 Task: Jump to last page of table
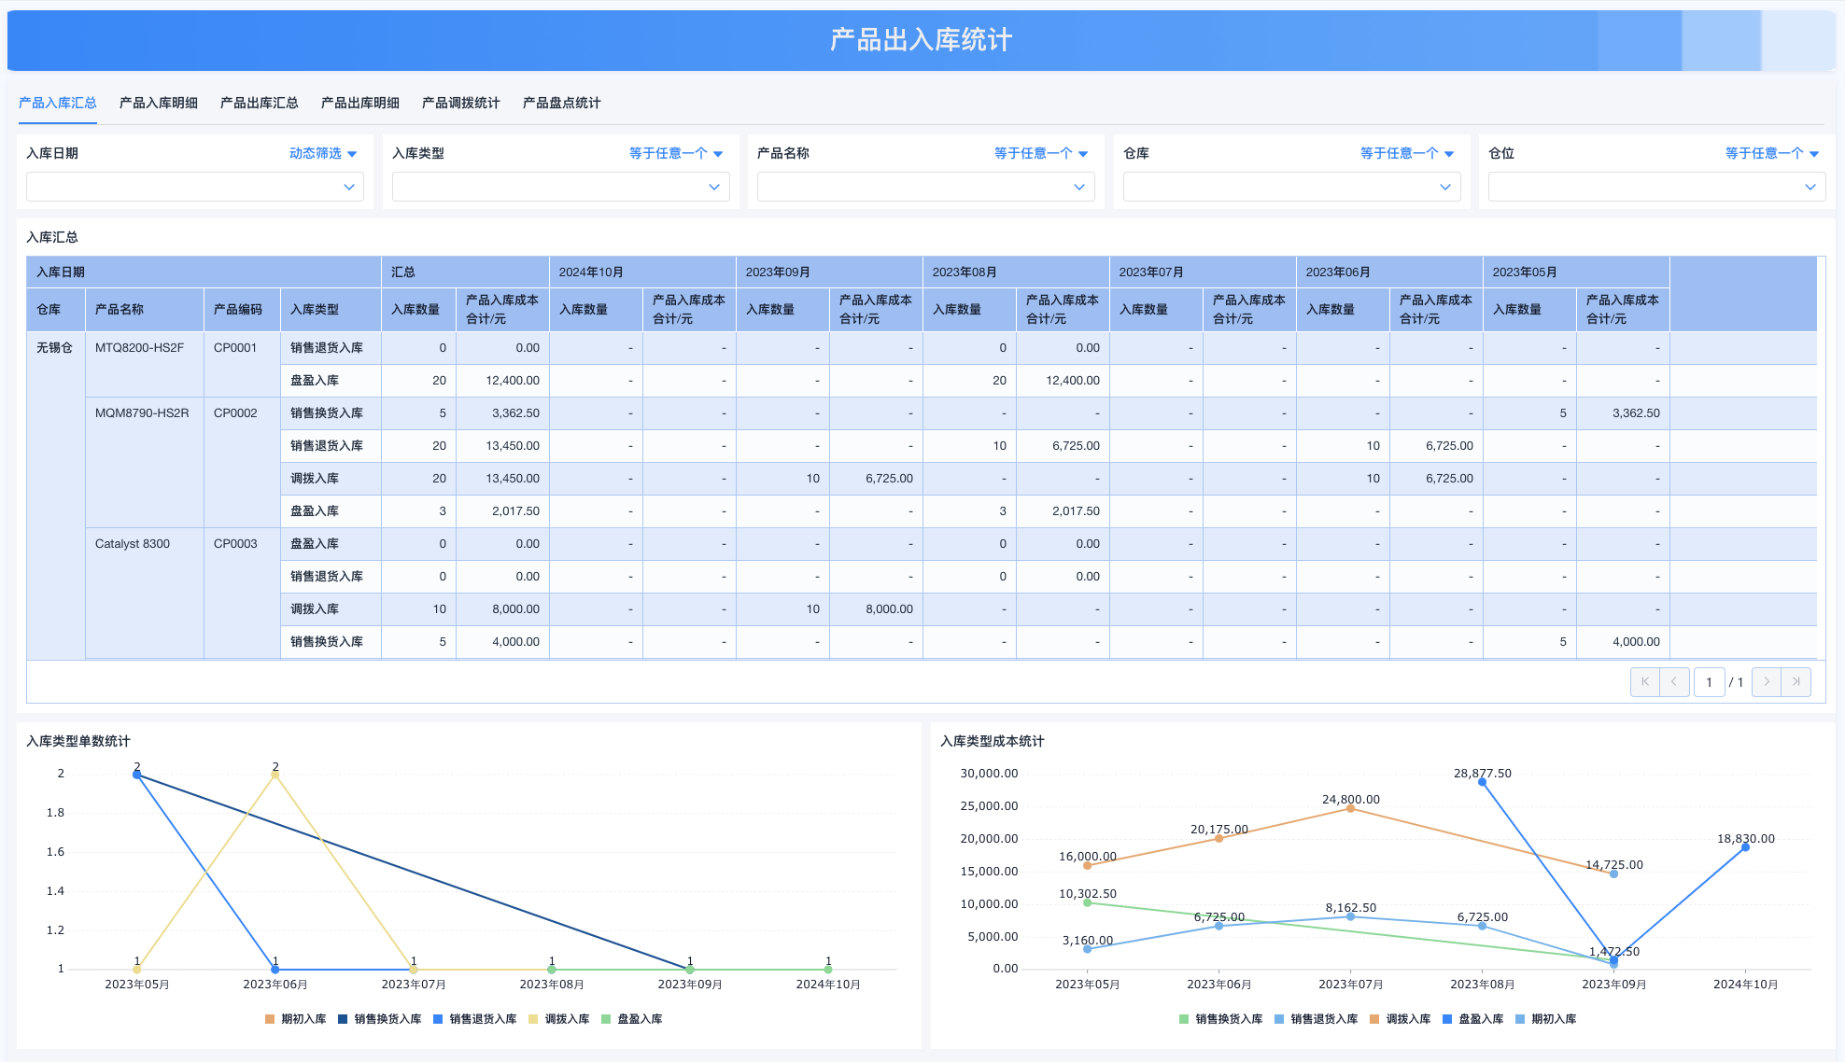pyautogui.click(x=1796, y=682)
